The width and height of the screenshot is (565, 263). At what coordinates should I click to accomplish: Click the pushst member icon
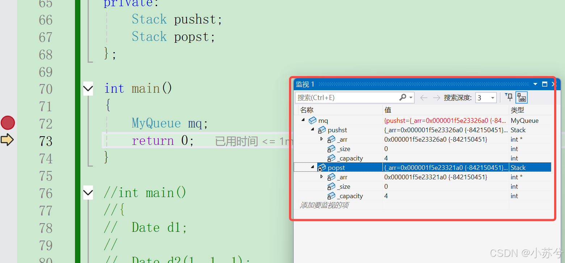pyautogui.click(x=322, y=130)
